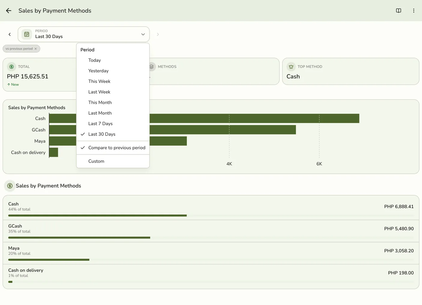Open the three-dot overflow menu

point(414,11)
